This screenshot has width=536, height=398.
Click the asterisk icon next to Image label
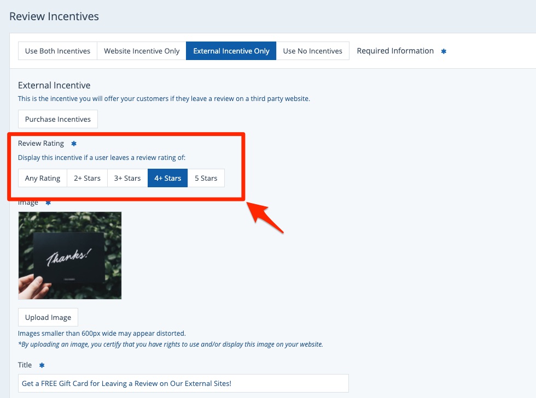point(48,203)
